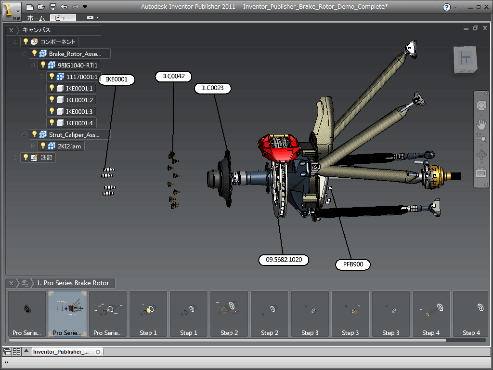The image size is (493, 370).
Task: Select the third Pro Serie... snapshot thumbnail
Action: point(107,314)
